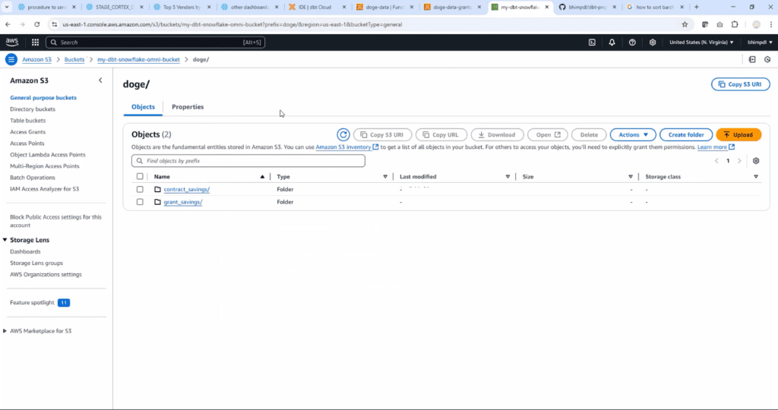778x410 pixels.
Task: Open the Actions dropdown
Action: click(633, 134)
